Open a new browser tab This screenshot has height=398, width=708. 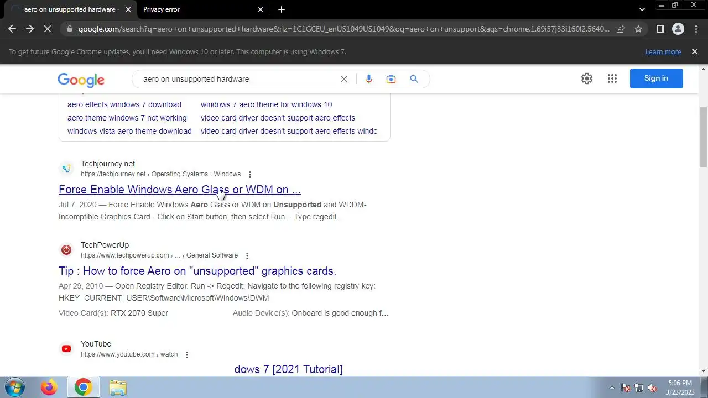click(282, 9)
